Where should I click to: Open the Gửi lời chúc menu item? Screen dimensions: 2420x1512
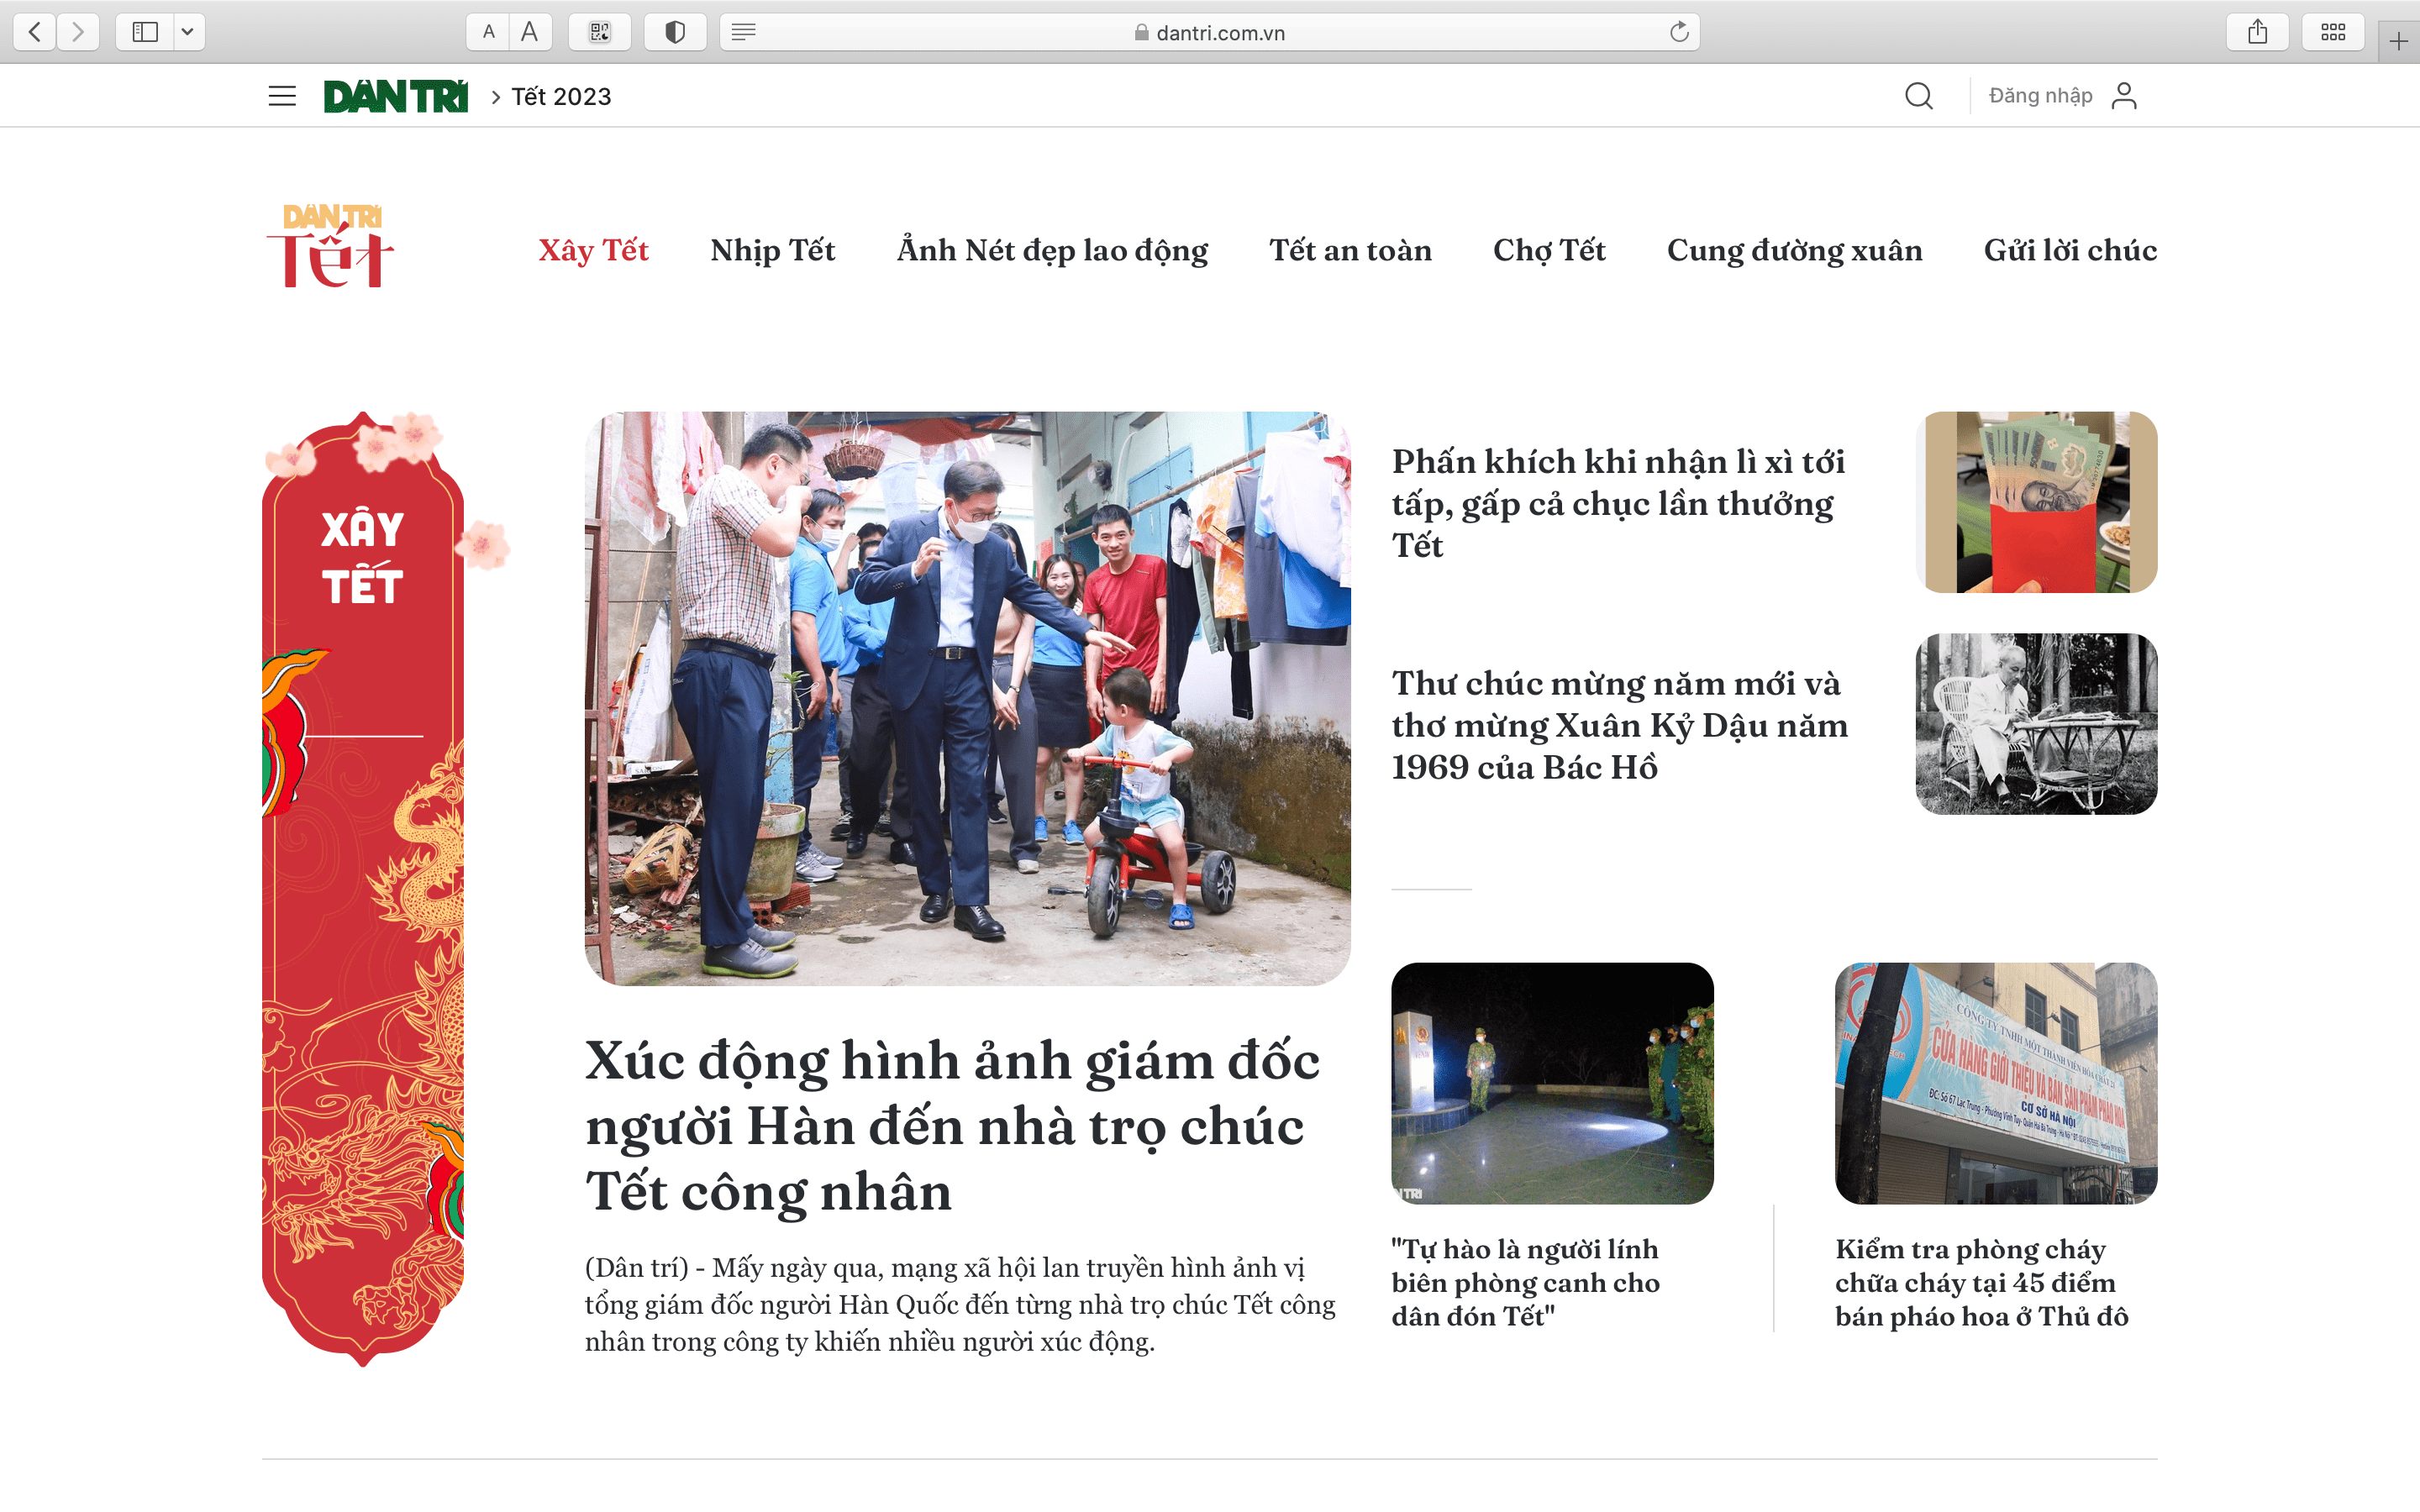tap(2069, 250)
